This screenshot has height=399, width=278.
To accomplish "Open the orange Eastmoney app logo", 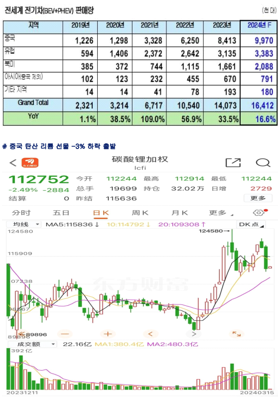I will click(x=30, y=163).
